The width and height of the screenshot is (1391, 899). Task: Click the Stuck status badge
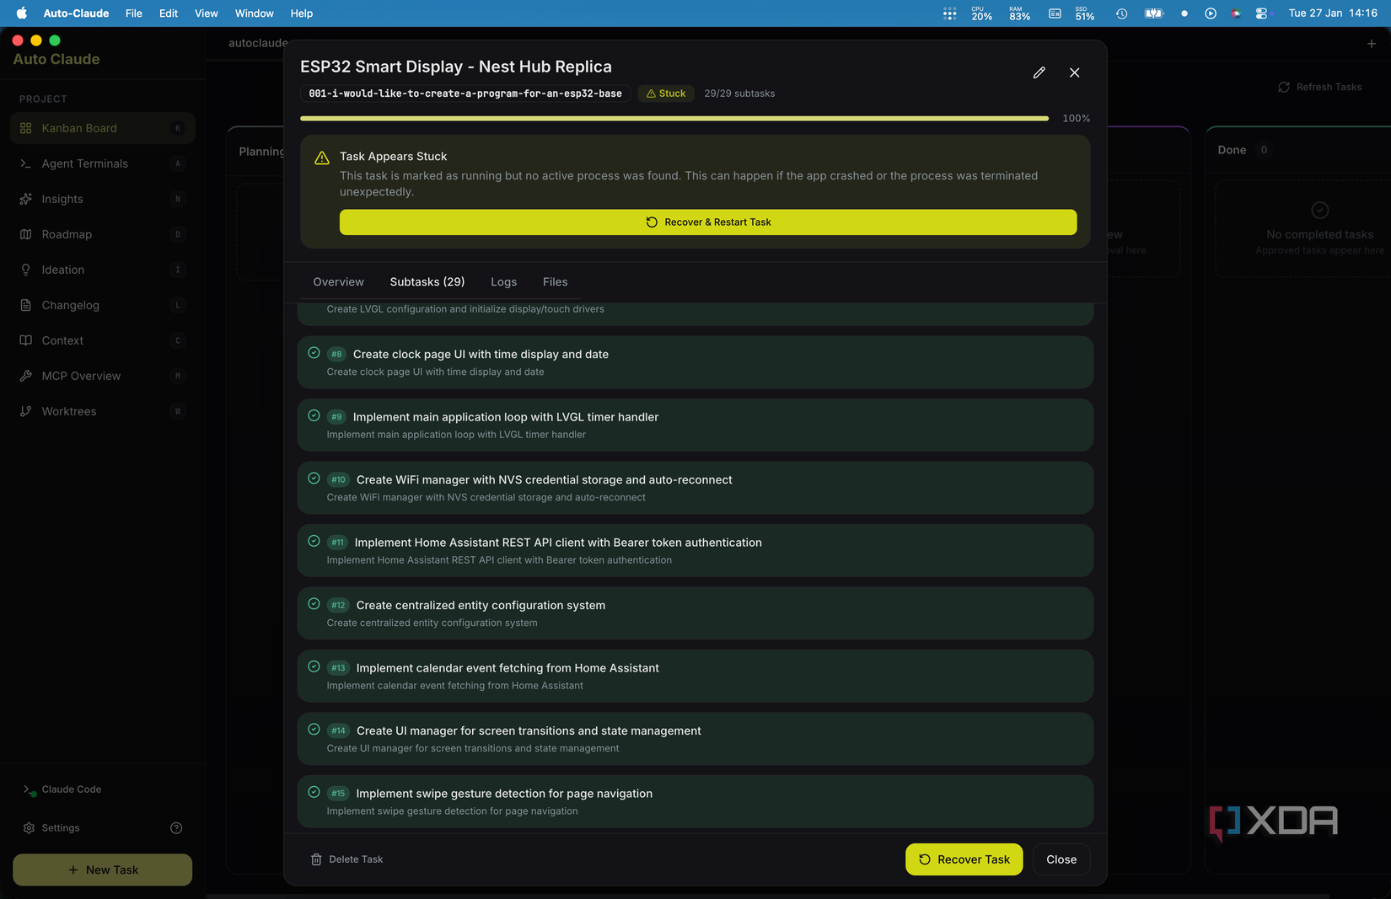pos(666,94)
